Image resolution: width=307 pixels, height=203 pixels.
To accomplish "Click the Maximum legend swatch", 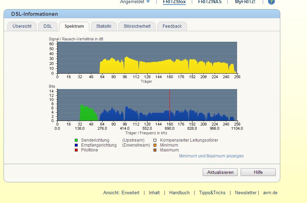I will 155,150.
